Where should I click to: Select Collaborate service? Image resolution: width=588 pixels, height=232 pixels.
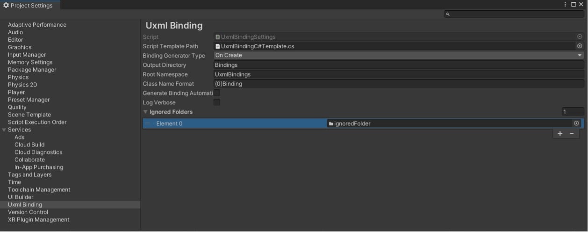pos(29,159)
